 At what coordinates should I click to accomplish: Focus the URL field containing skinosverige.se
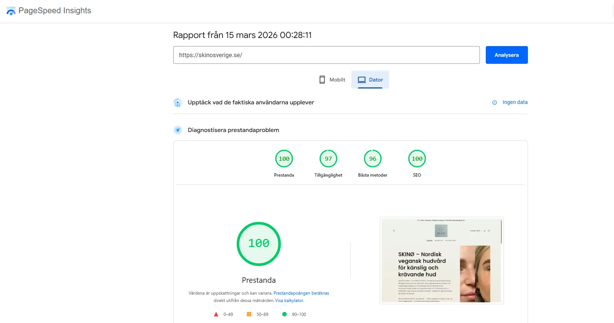click(x=326, y=55)
